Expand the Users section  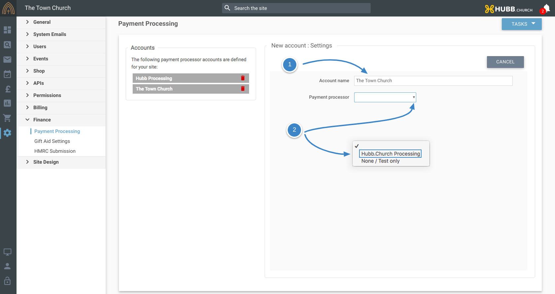[x=61, y=47]
